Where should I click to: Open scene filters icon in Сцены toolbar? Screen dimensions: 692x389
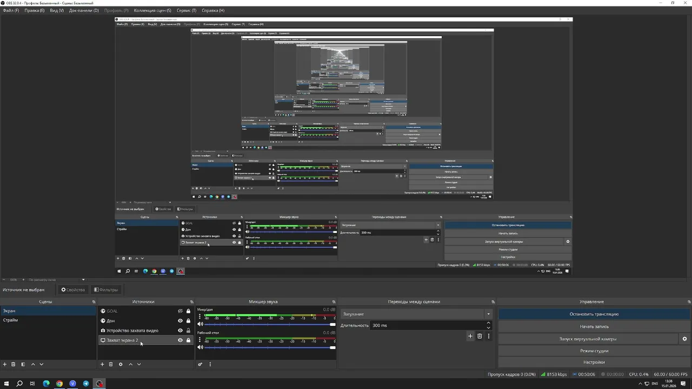23,364
